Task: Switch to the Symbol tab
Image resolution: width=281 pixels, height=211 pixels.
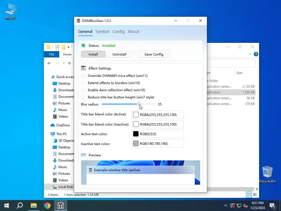Action: [102, 32]
